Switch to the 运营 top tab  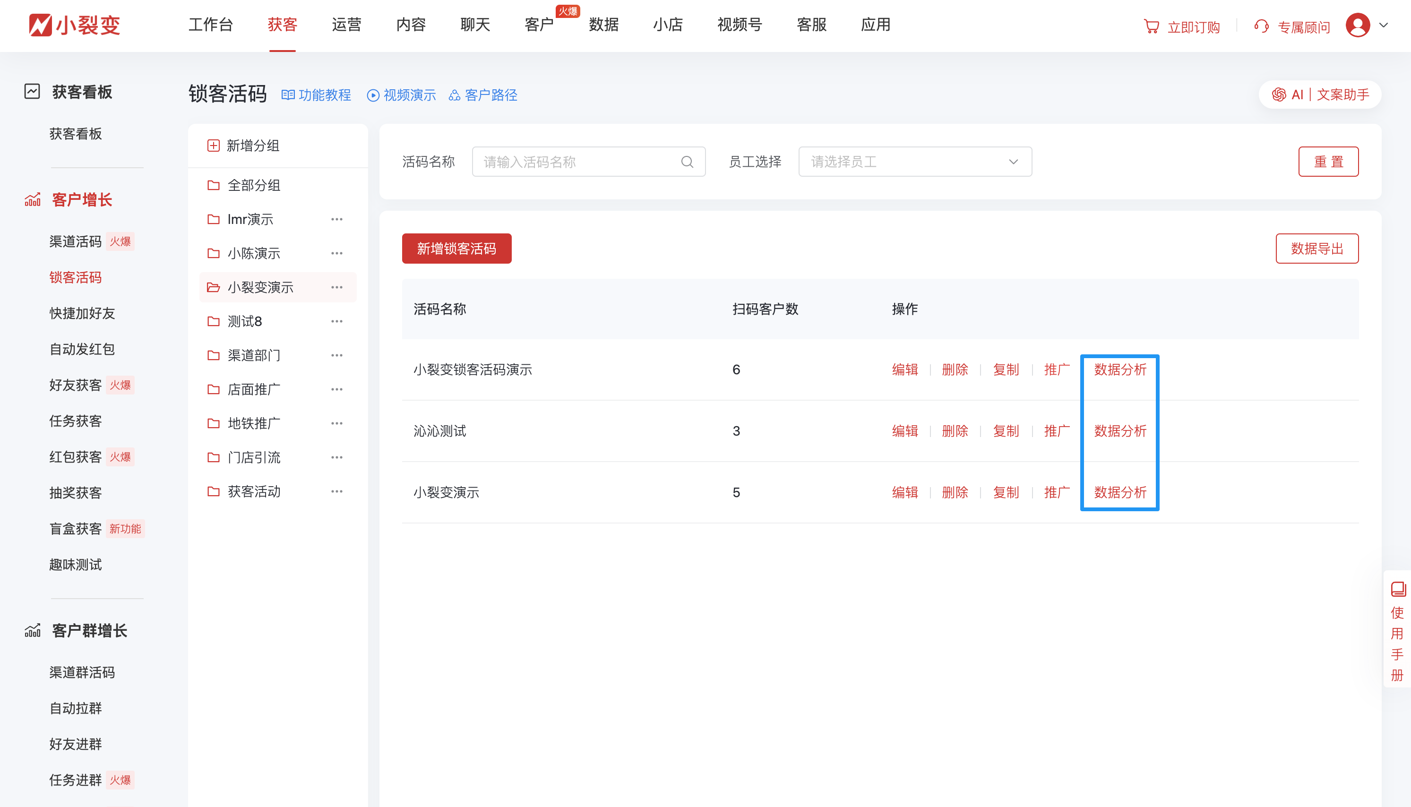coord(346,25)
